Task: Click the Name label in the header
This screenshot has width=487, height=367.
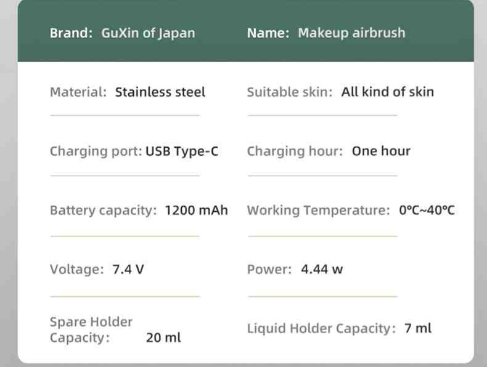Action: pyautogui.click(x=268, y=33)
